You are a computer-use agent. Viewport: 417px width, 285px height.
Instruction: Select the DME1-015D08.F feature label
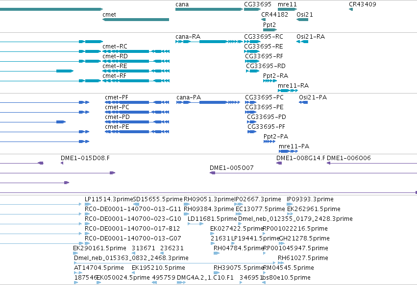85,158
